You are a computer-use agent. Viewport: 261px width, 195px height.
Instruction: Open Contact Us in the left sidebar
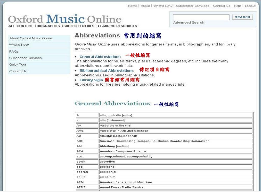click(39, 71)
